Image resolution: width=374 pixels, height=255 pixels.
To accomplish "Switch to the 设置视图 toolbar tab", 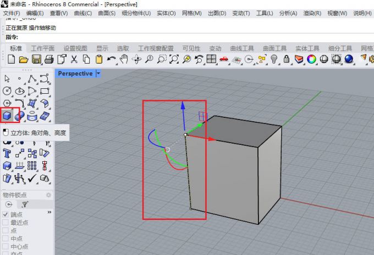I will [75, 48].
